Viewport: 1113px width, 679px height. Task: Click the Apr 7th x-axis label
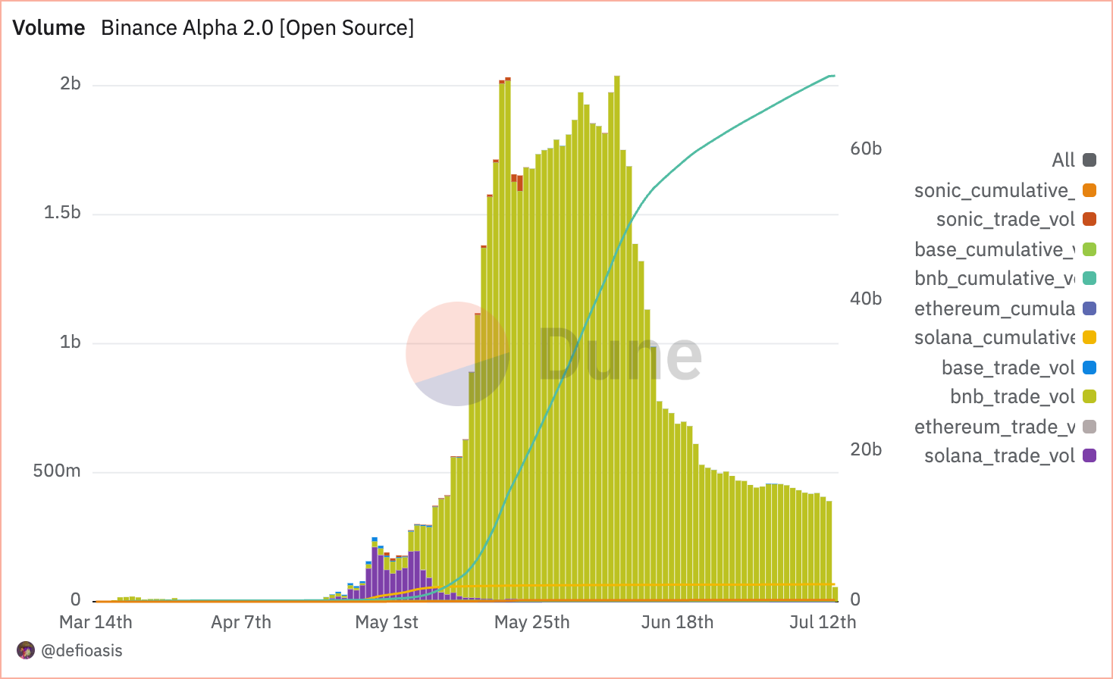[241, 622]
